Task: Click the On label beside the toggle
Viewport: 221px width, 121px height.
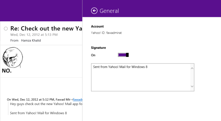Action: (x=93, y=55)
